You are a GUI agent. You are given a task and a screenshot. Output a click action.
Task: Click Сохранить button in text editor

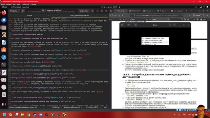coord(84,11)
